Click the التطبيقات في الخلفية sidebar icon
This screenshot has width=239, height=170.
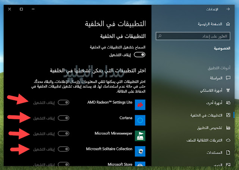(x=228, y=115)
